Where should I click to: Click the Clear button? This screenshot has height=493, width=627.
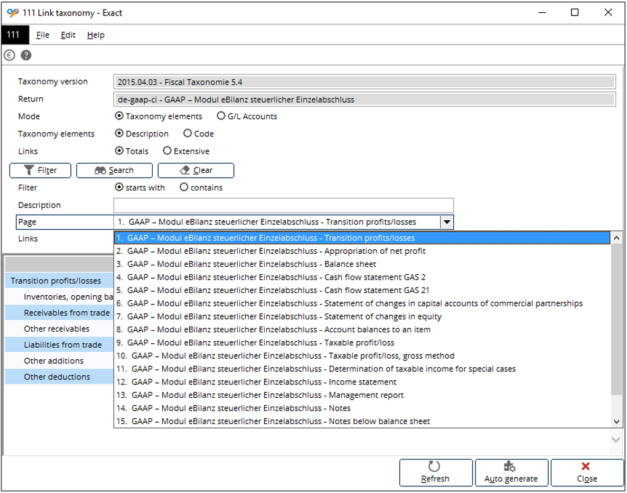[196, 170]
